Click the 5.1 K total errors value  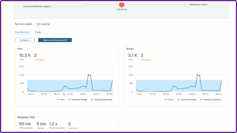pyautogui.click(x=133, y=55)
